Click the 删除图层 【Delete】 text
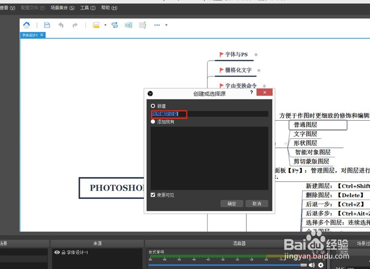 335,195
